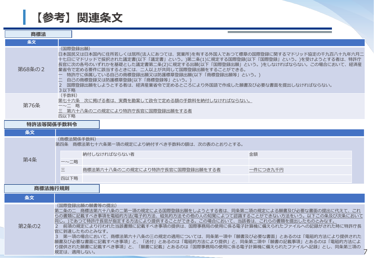Screen dimensions: 374x258
Task: Select the 商標法施行規則 section label
Action: click(52, 188)
